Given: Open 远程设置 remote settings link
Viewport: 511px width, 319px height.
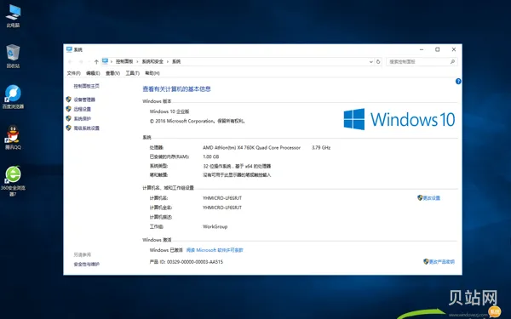Looking at the screenshot, I should tap(82, 109).
